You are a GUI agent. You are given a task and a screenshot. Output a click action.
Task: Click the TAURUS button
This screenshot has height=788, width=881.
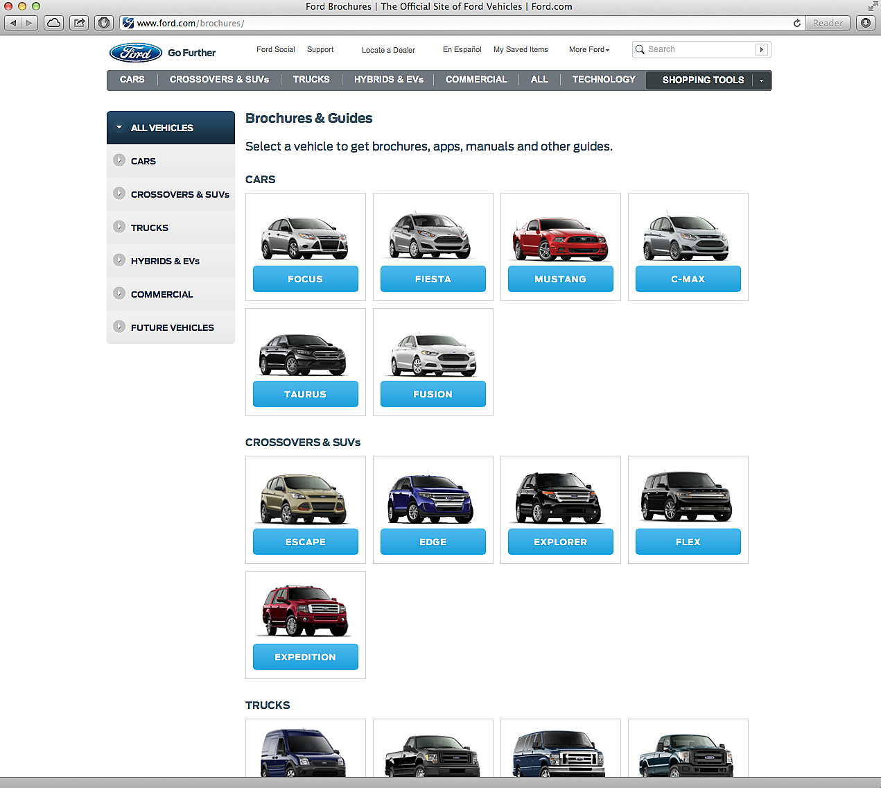coord(306,394)
